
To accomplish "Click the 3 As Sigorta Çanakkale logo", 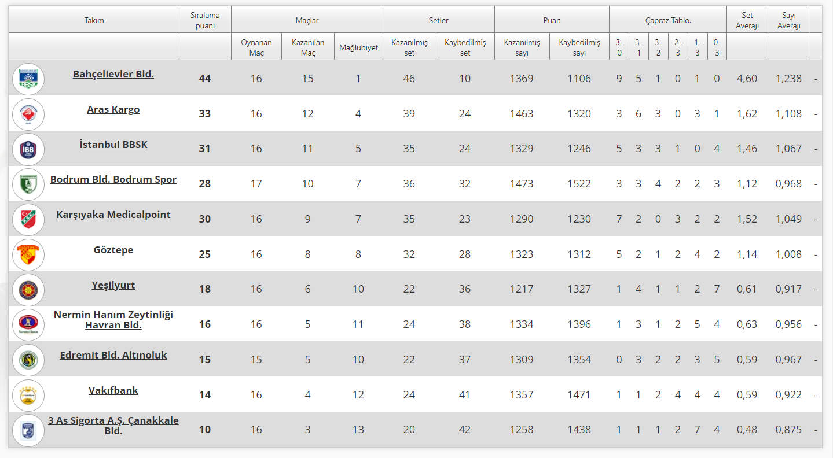I will point(28,430).
